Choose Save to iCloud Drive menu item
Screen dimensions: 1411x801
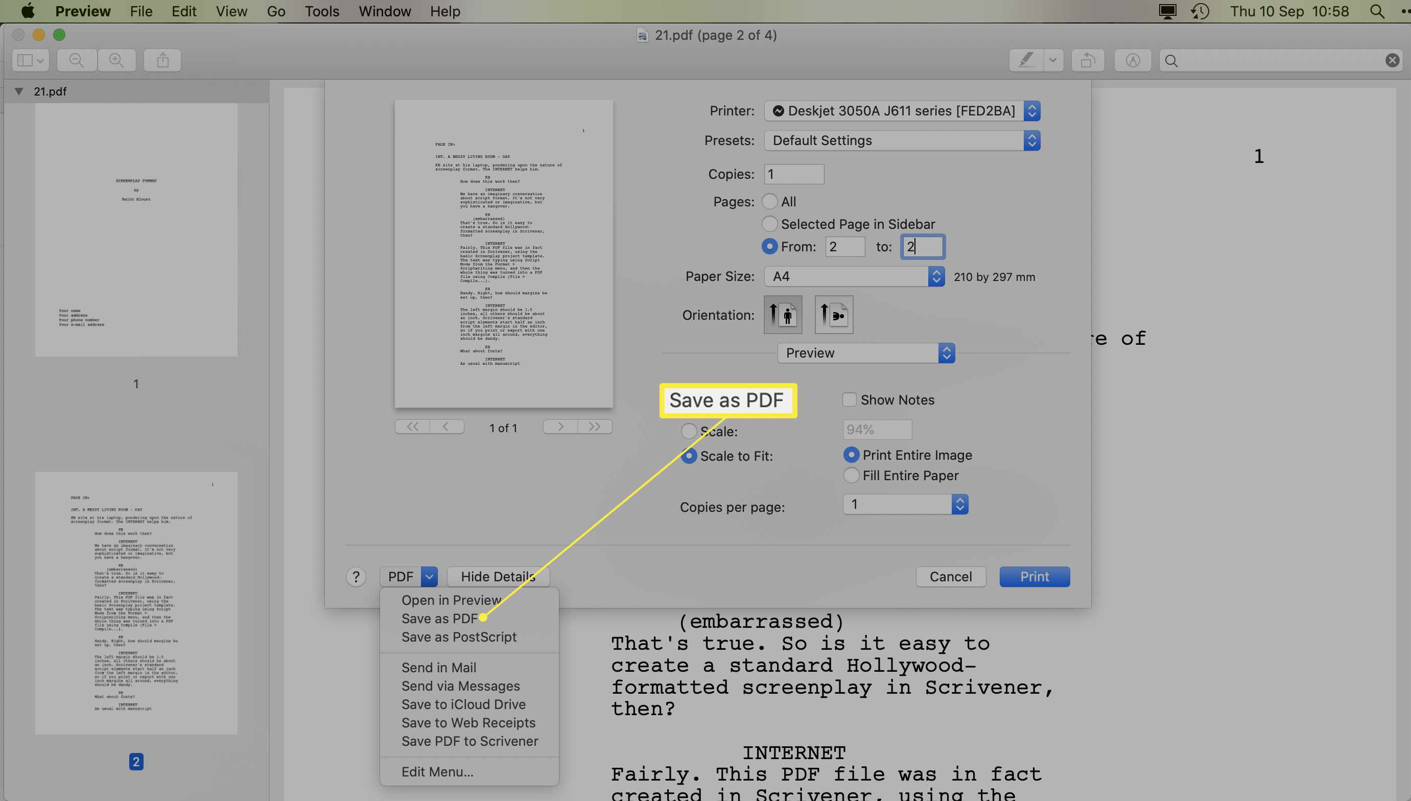468,704
